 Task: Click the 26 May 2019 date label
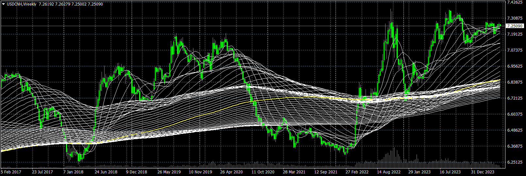coord(169,172)
